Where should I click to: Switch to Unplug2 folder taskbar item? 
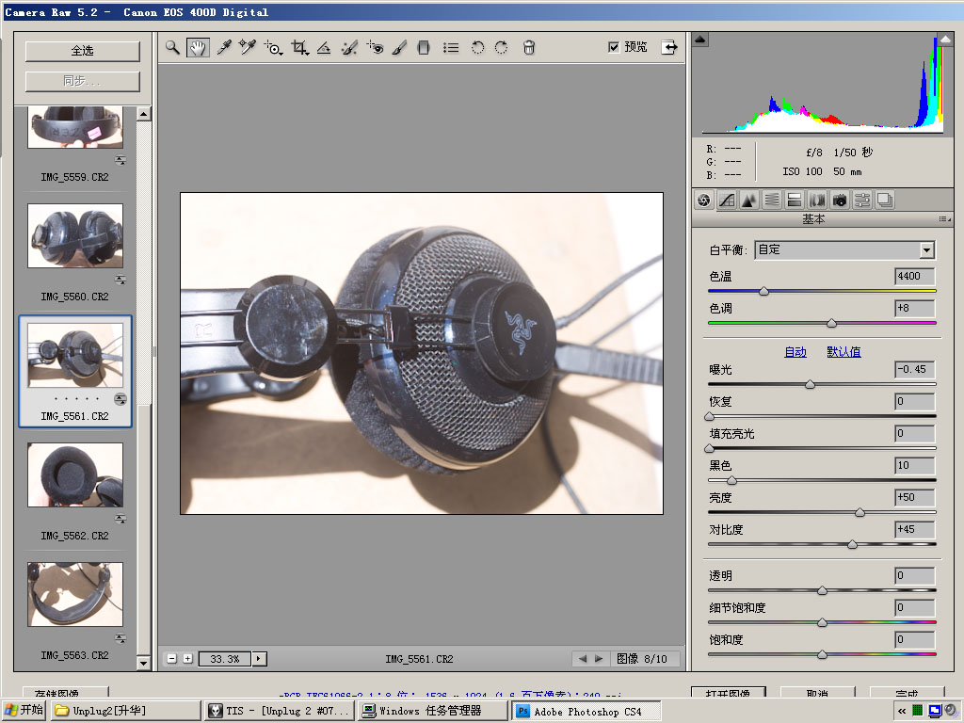(x=125, y=711)
